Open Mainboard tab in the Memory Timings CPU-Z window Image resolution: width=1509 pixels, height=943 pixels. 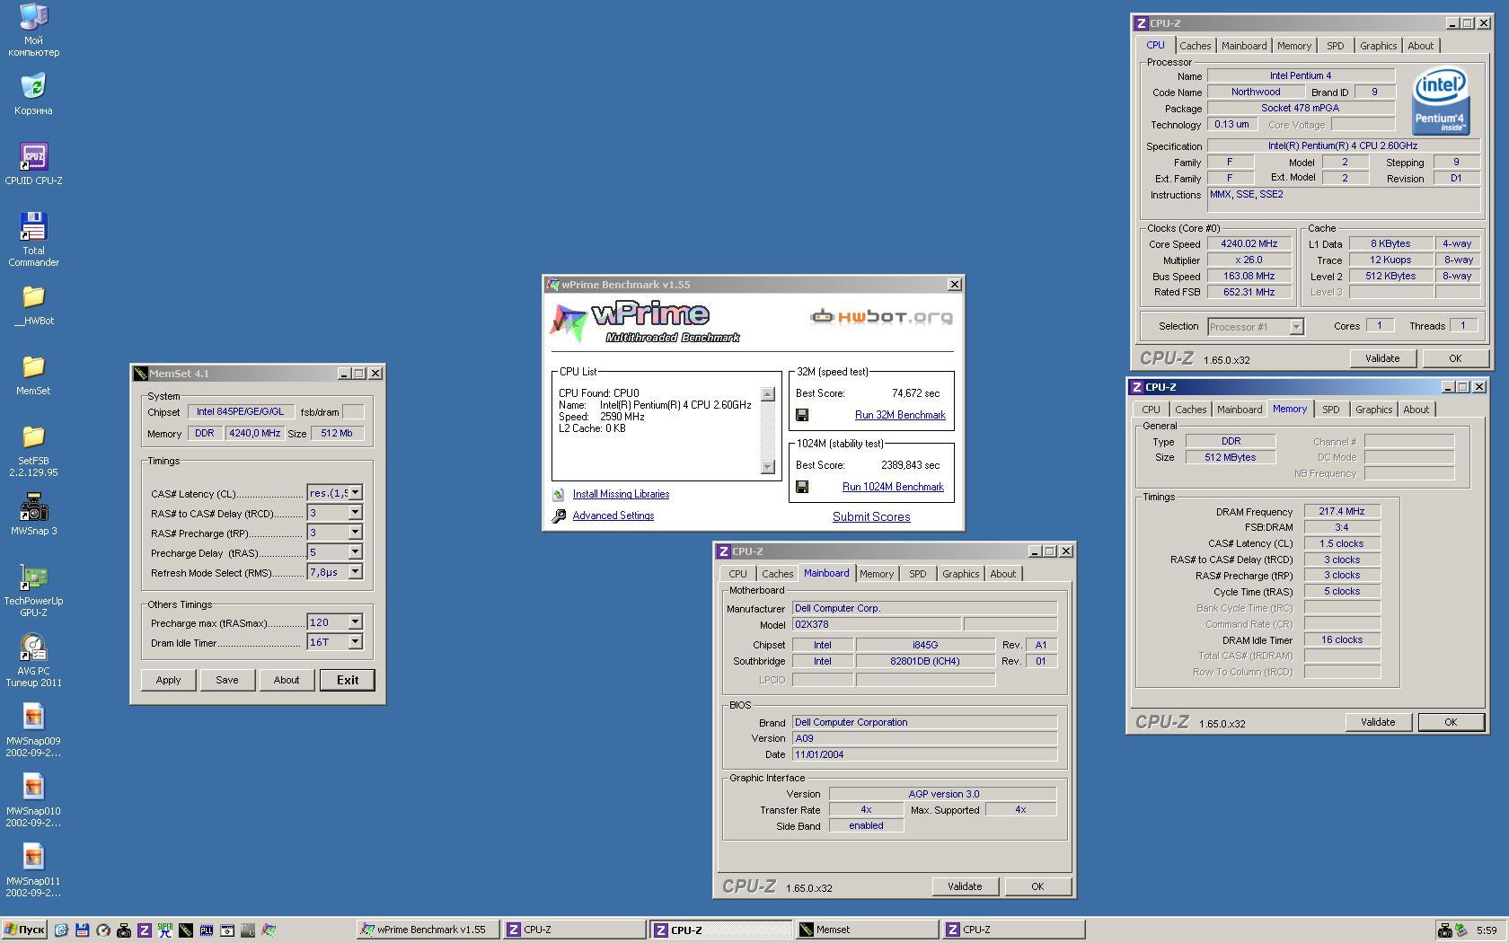pyautogui.click(x=1239, y=410)
